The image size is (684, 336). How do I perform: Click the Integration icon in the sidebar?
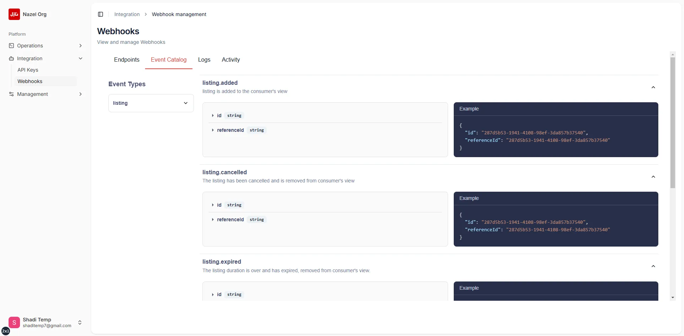11,58
